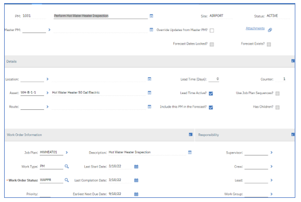Screen dimensions: 301x202
Task: Open long description icon beside PM description
Action: tap(151, 16)
